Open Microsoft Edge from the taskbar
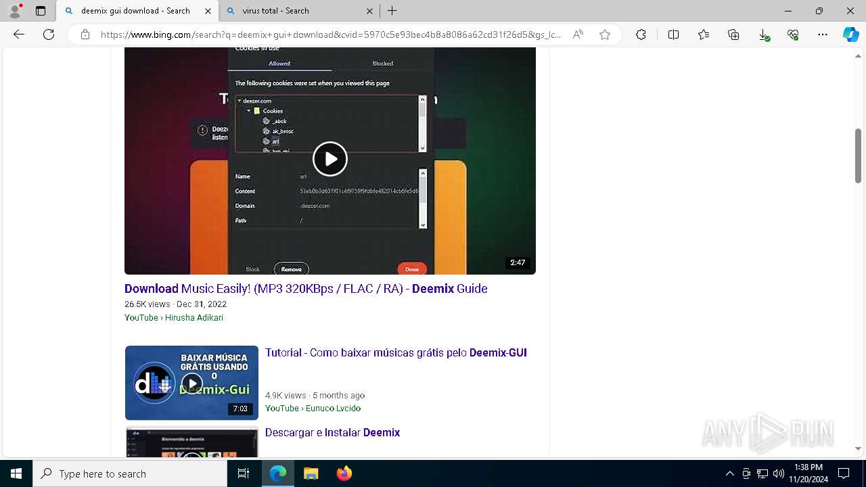Screen dimensions: 866x487 click(x=278, y=473)
